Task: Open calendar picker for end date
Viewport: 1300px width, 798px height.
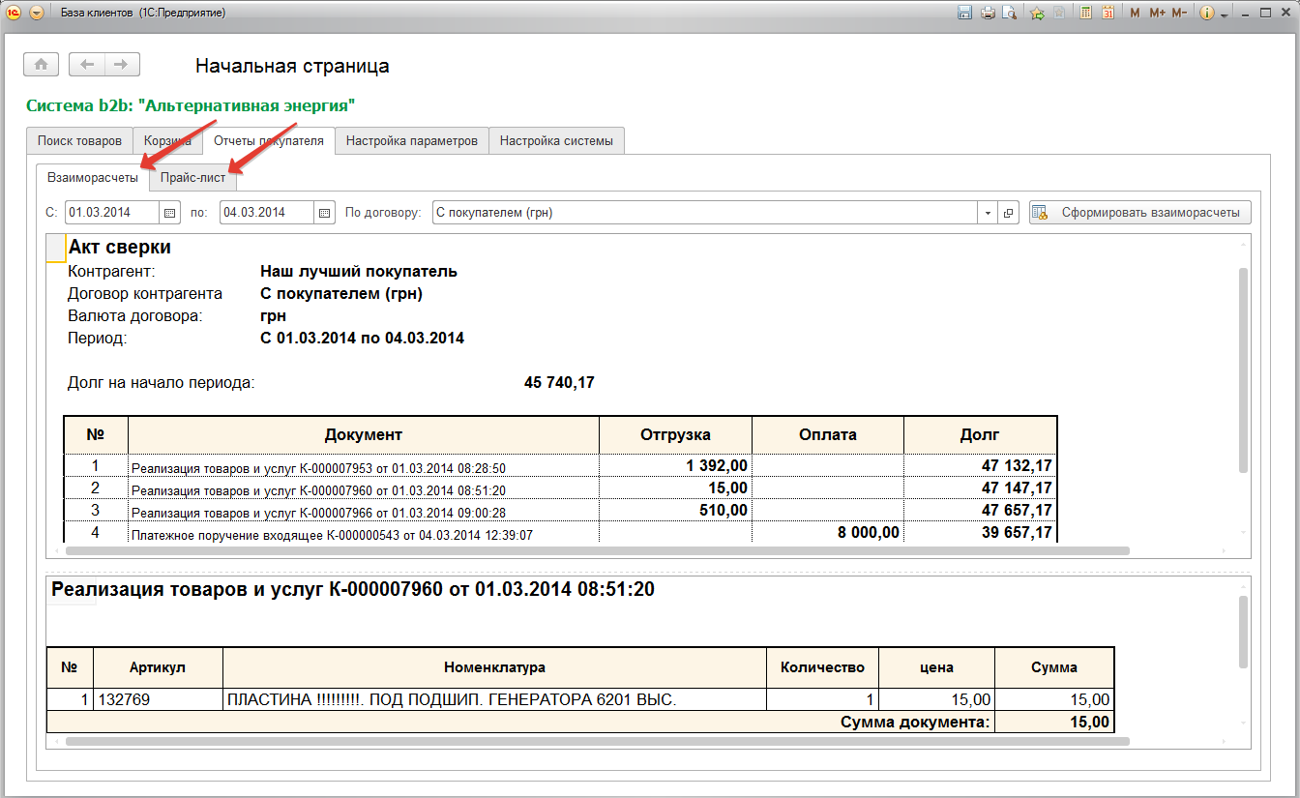Action: (324, 213)
